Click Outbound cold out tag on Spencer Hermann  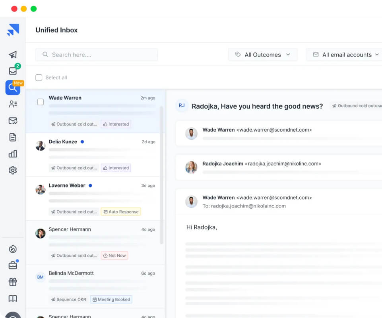[x=74, y=256]
